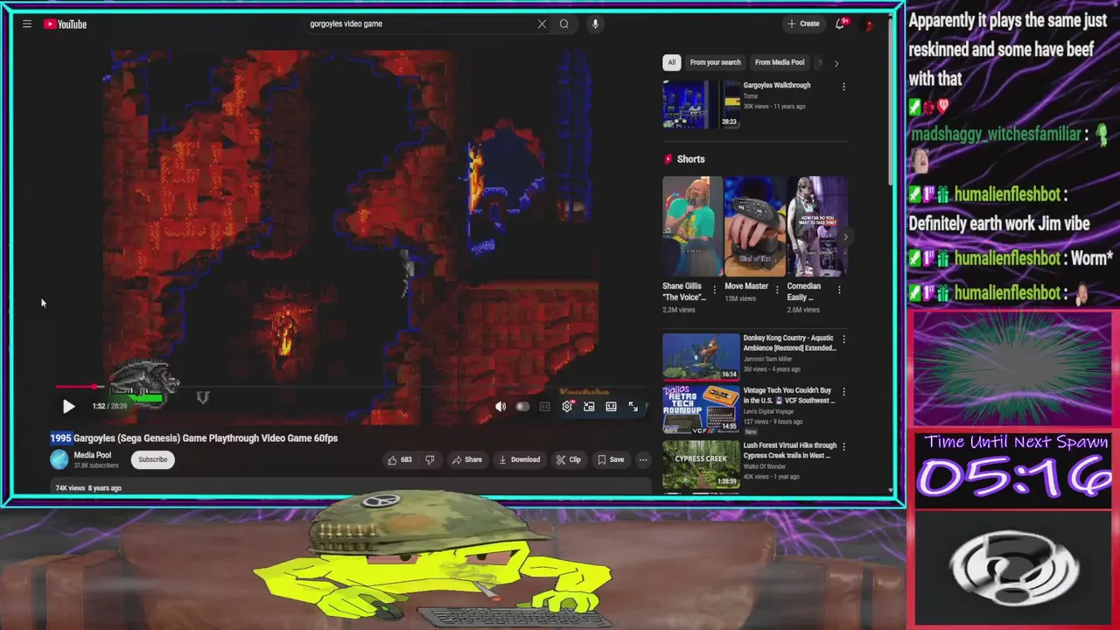Open the Create button
Viewport: 1120px width, 630px height.
[x=803, y=24]
